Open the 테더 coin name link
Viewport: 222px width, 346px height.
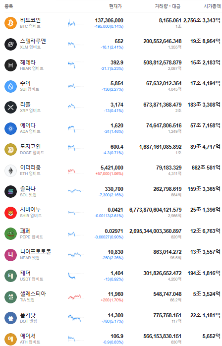point(25,273)
